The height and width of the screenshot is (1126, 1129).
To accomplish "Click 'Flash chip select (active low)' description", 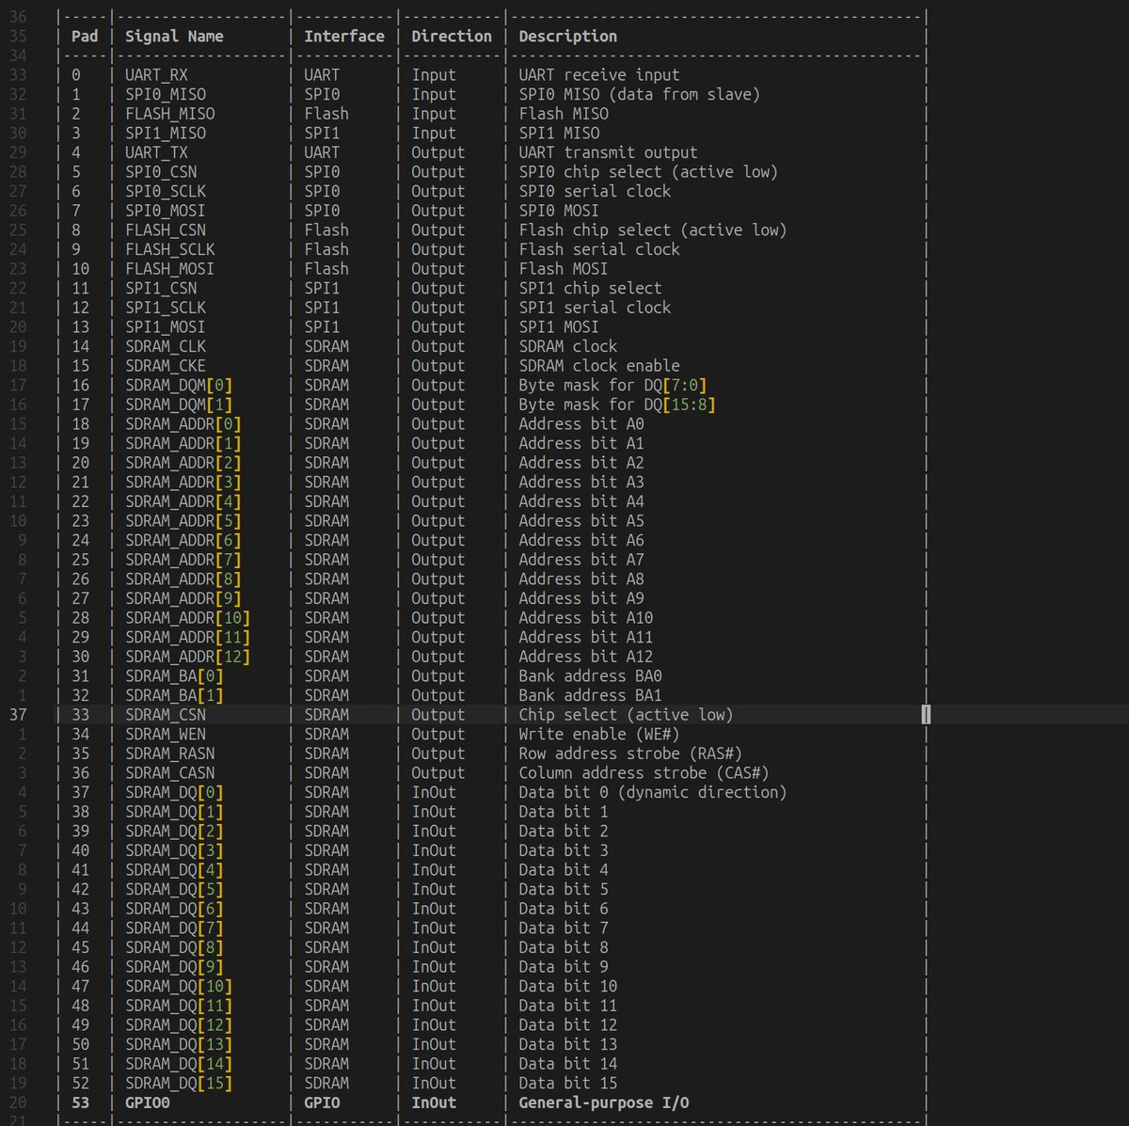I will 653,230.
